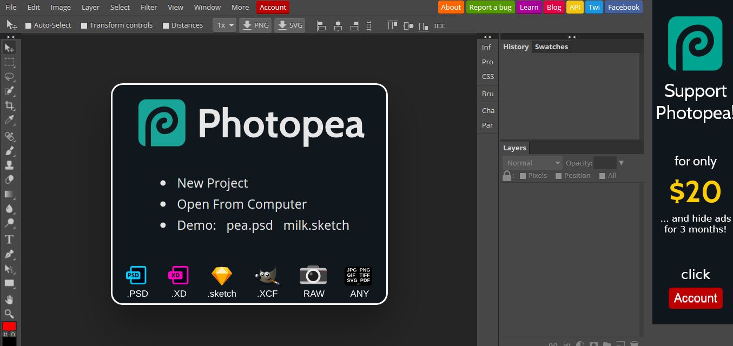
Task: Open the 1x export scale dropdown
Action: pos(224,25)
